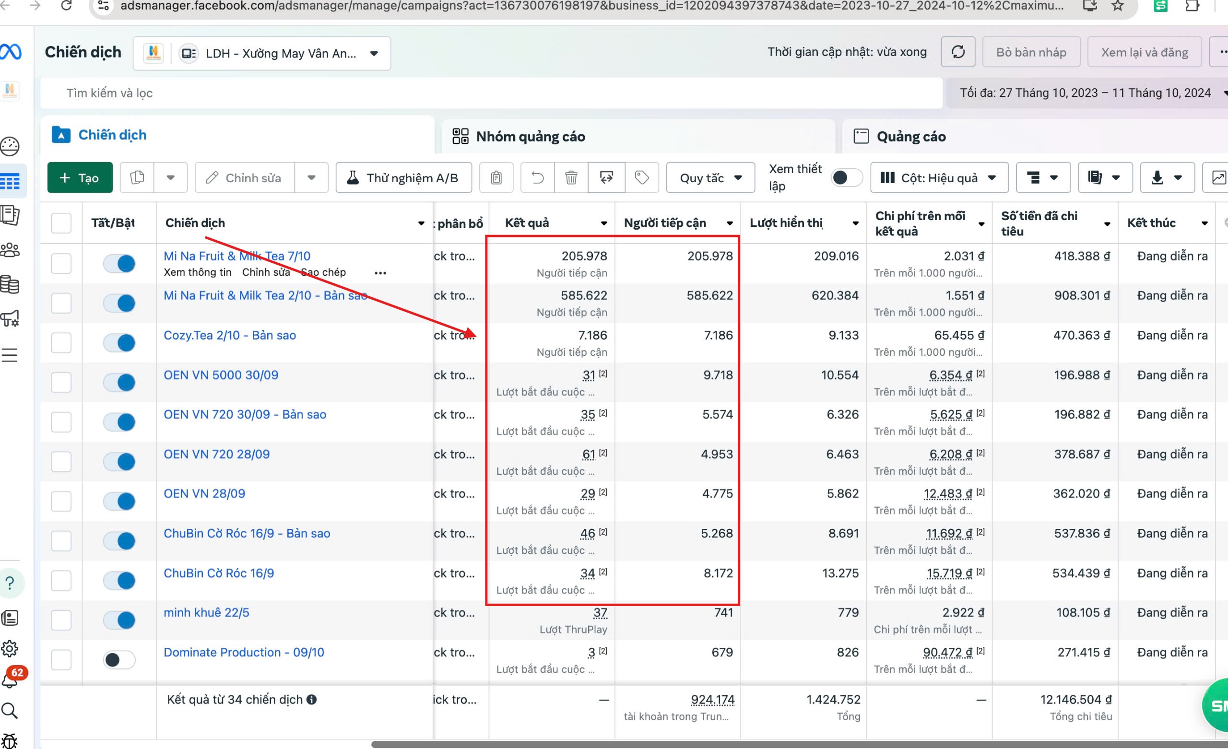
Task: Open account overview gauge icon in sidebar
Action: tap(10, 147)
